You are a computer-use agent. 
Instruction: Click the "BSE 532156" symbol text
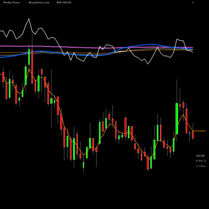(64, 3)
